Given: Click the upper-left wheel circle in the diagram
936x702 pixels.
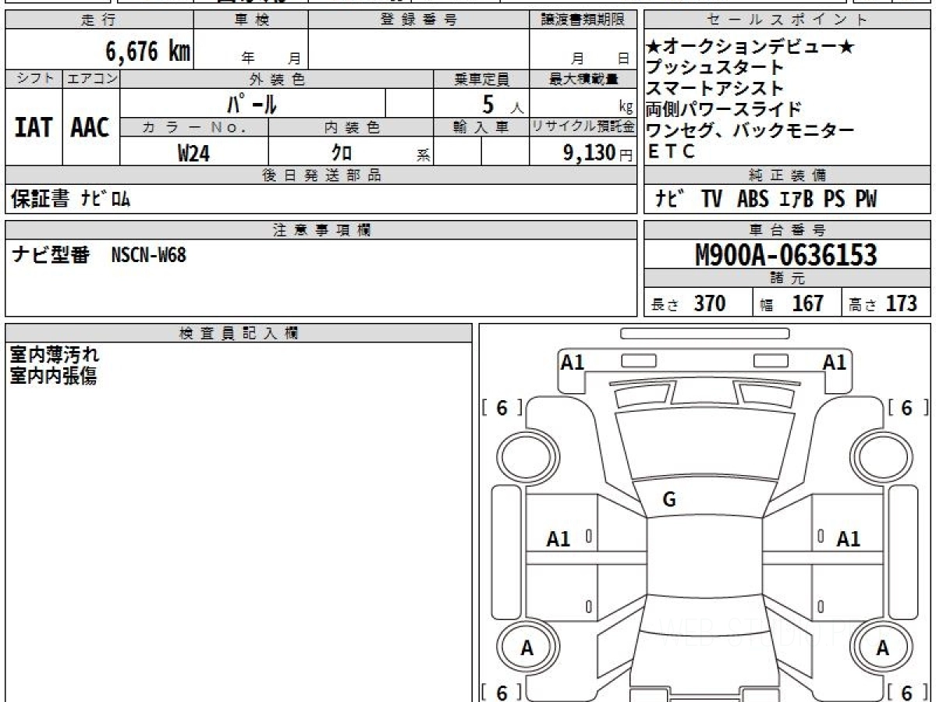Looking at the screenshot, I should pos(527,456).
